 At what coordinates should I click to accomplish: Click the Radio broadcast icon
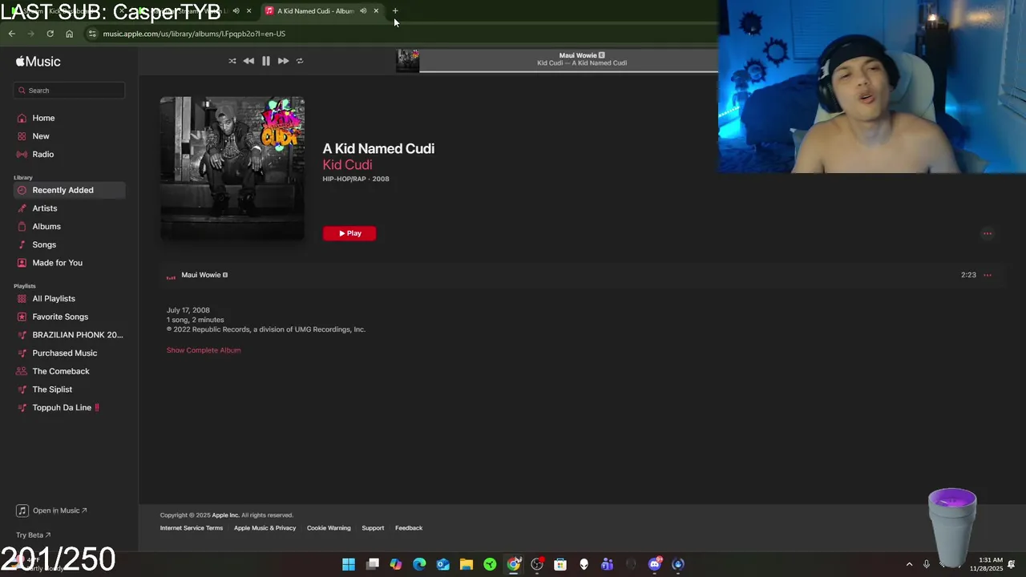pos(22,154)
